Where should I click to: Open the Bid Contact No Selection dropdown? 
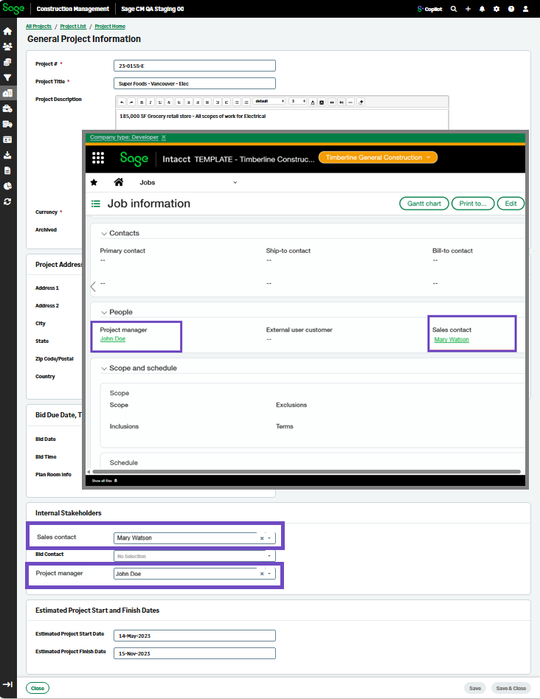pyautogui.click(x=195, y=556)
